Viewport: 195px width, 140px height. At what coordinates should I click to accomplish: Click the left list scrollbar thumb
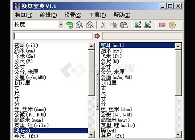(91, 73)
